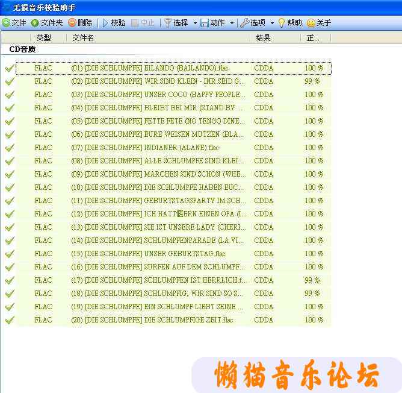Click 100 % value of track 15
This screenshot has width=402, height=393.
pyautogui.click(x=314, y=254)
